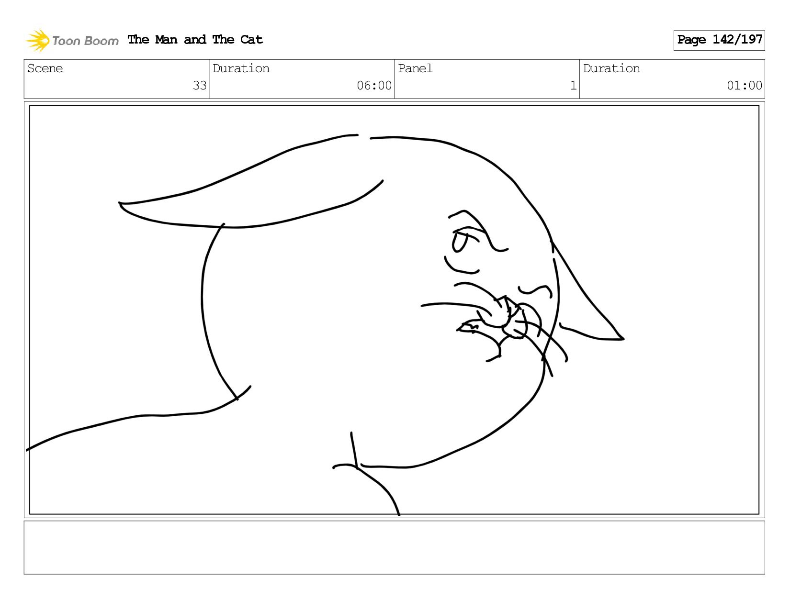Click the scene number '33'
Image resolution: width=790 pixels, height=610 pixels.
point(200,86)
